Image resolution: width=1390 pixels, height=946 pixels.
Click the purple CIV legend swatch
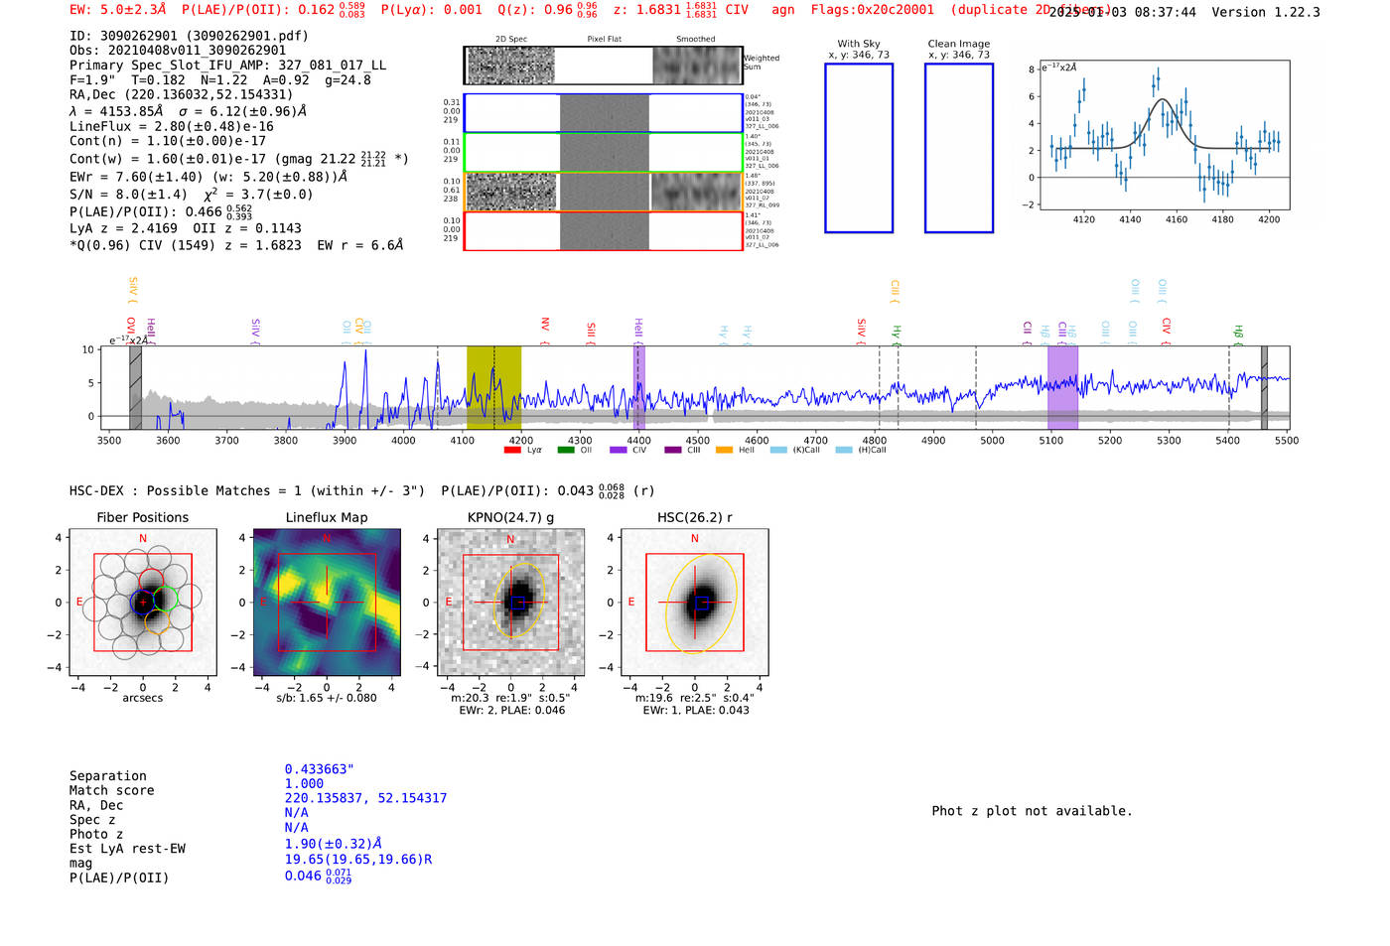[619, 451]
